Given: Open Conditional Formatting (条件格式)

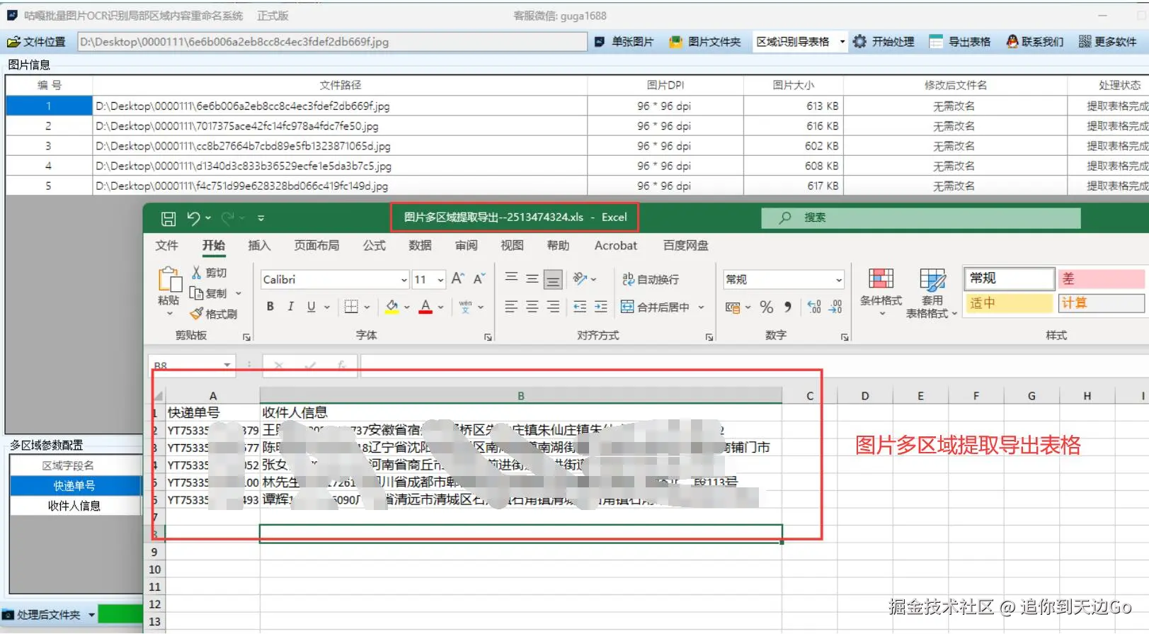Looking at the screenshot, I should pyautogui.click(x=881, y=292).
